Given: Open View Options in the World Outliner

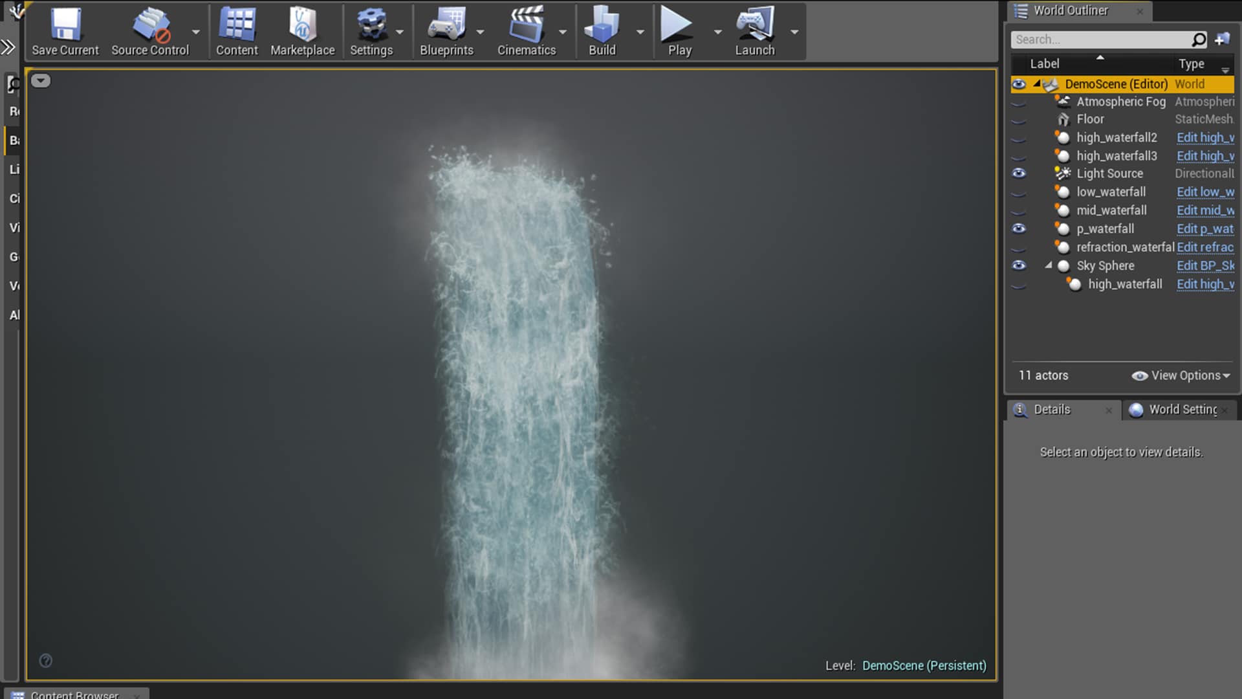Looking at the screenshot, I should point(1180,375).
